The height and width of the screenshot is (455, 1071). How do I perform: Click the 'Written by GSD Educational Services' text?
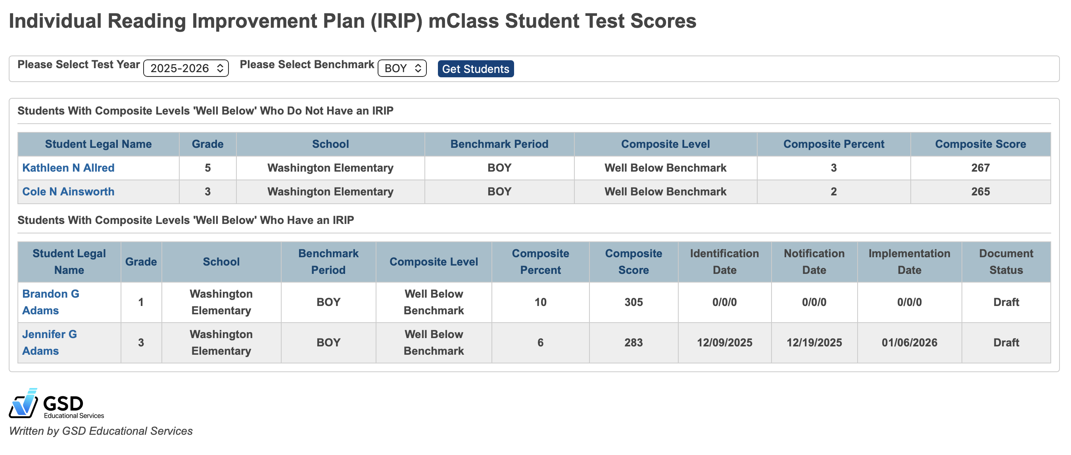[x=102, y=431]
